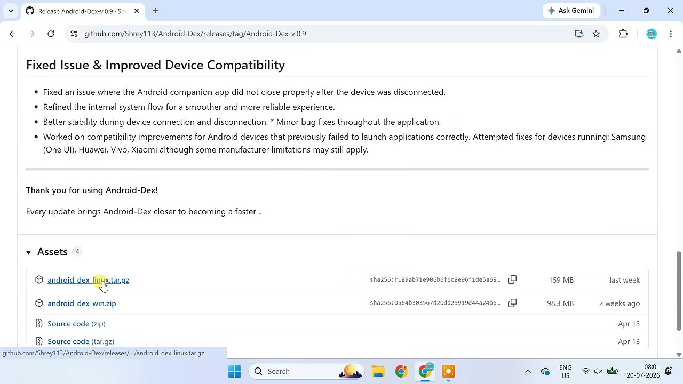The height and width of the screenshot is (384, 683).
Task: Click the scrollbar up arrow
Action: click(679, 51)
